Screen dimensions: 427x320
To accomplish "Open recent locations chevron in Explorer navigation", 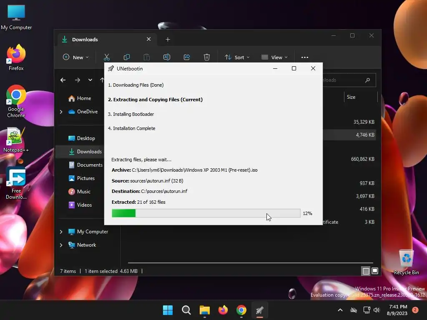I will tap(90, 80).
